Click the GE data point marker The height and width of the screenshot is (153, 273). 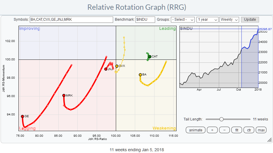(x=22, y=117)
